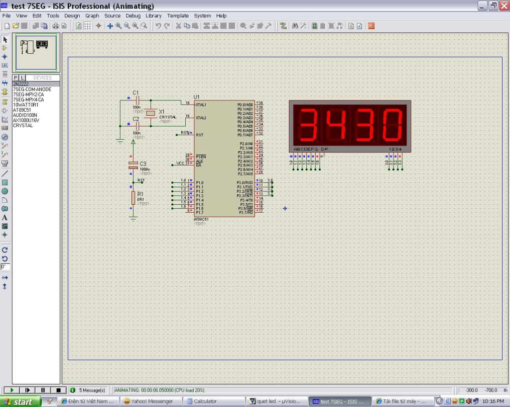Click the Open Design folder icon
Screen dimensions: 510x407
[16, 26]
